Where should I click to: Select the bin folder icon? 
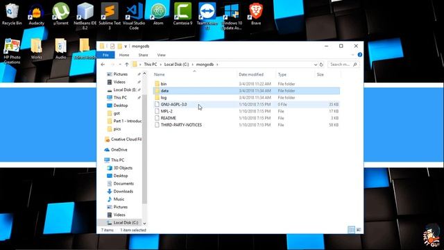(157, 84)
